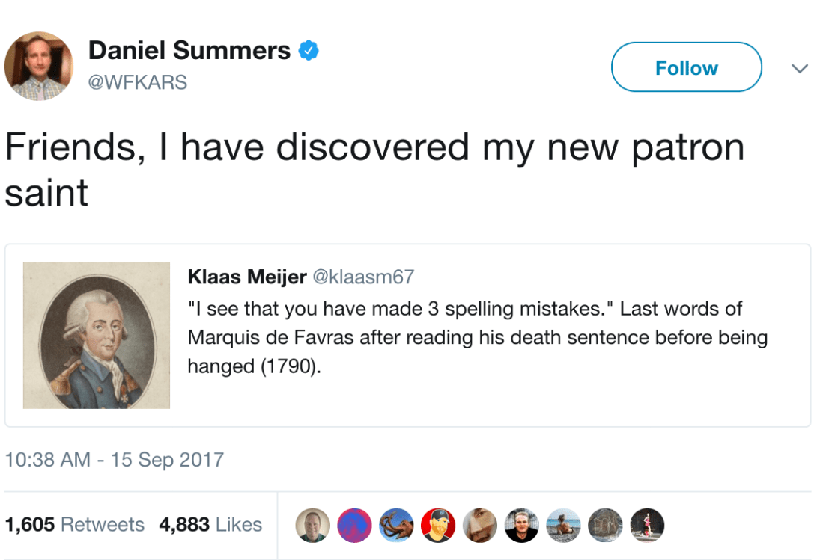Click the cartoon bearded man avatar with cap
The width and height of the screenshot is (823, 560).
[x=437, y=525]
